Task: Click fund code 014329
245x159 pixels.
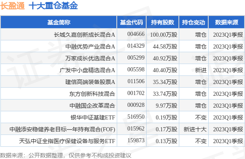Action: point(136,46)
